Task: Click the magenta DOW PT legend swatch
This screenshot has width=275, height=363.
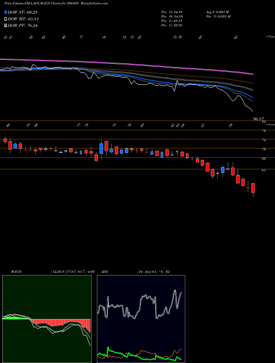Action: pyautogui.click(x=5, y=25)
